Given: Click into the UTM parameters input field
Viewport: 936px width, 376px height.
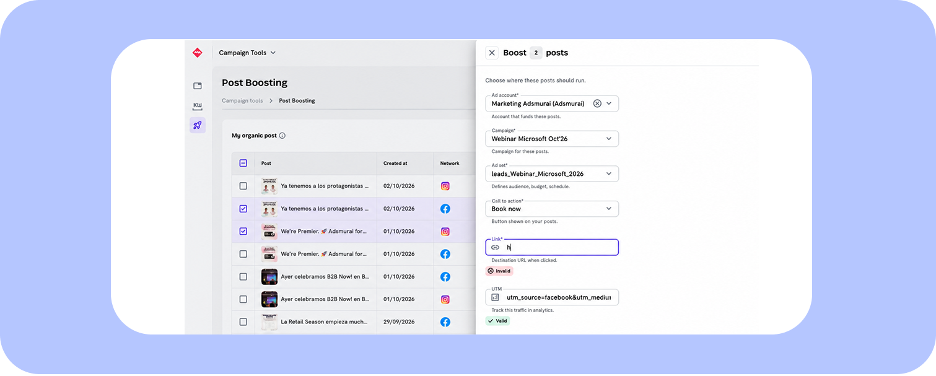Looking at the screenshot, I should click(552, 297).
